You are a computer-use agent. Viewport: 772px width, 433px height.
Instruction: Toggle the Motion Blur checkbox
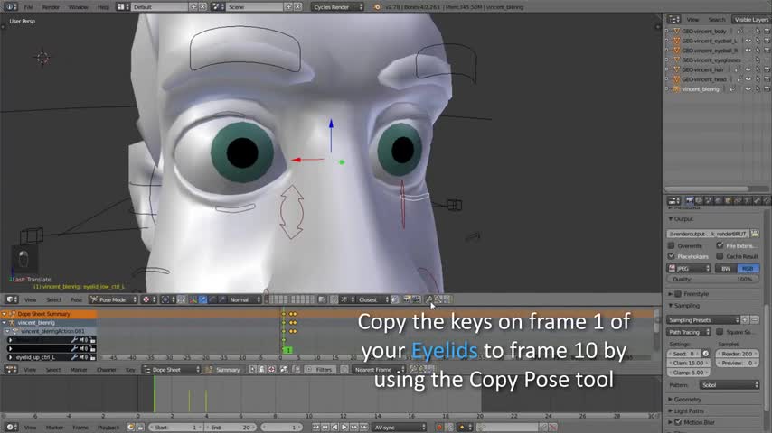678,422
